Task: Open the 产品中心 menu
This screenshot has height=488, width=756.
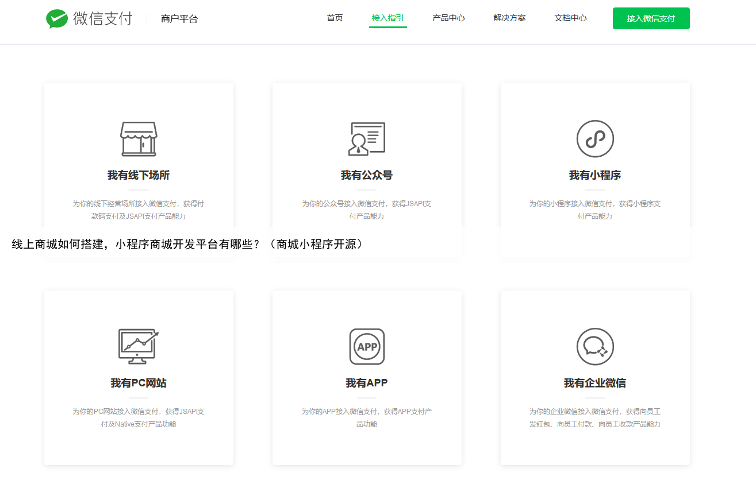Action: pyautogui.click(x=448, y=18)
